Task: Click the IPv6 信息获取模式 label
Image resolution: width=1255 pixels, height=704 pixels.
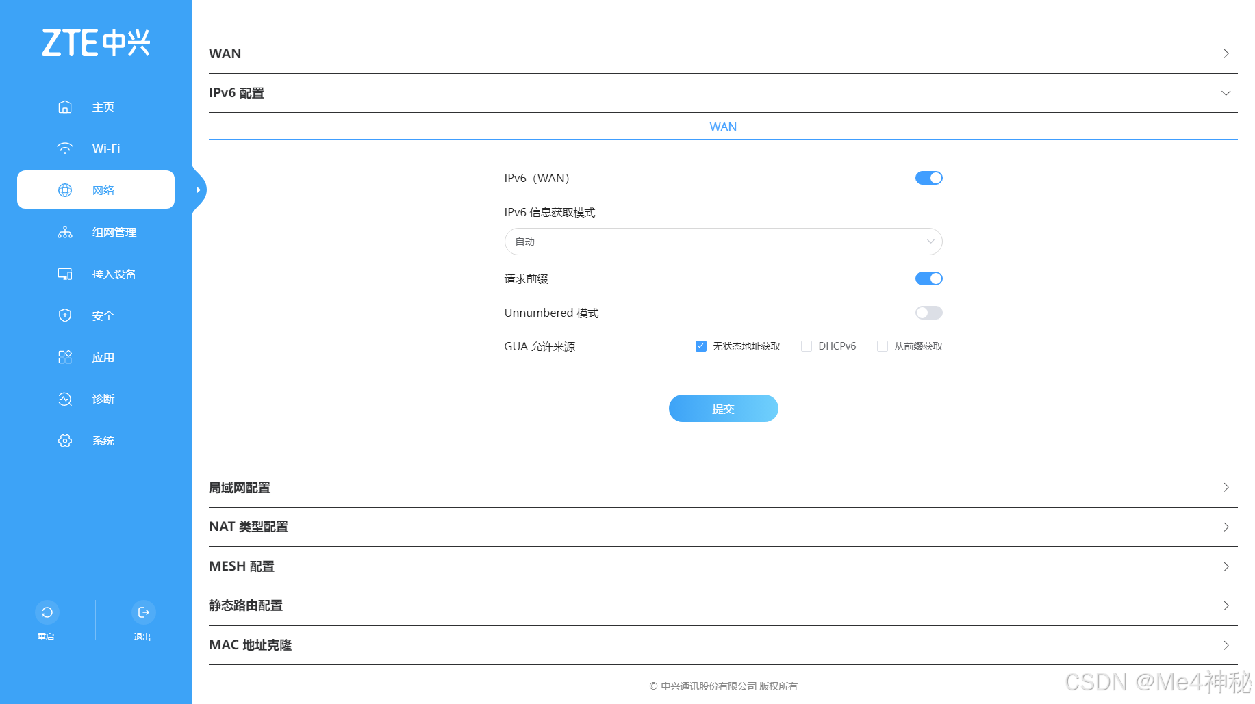Action: pos(550,212)
